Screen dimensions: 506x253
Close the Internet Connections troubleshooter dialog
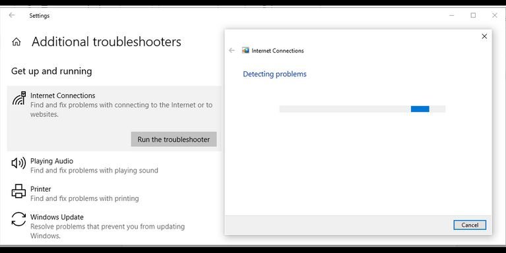484,36
